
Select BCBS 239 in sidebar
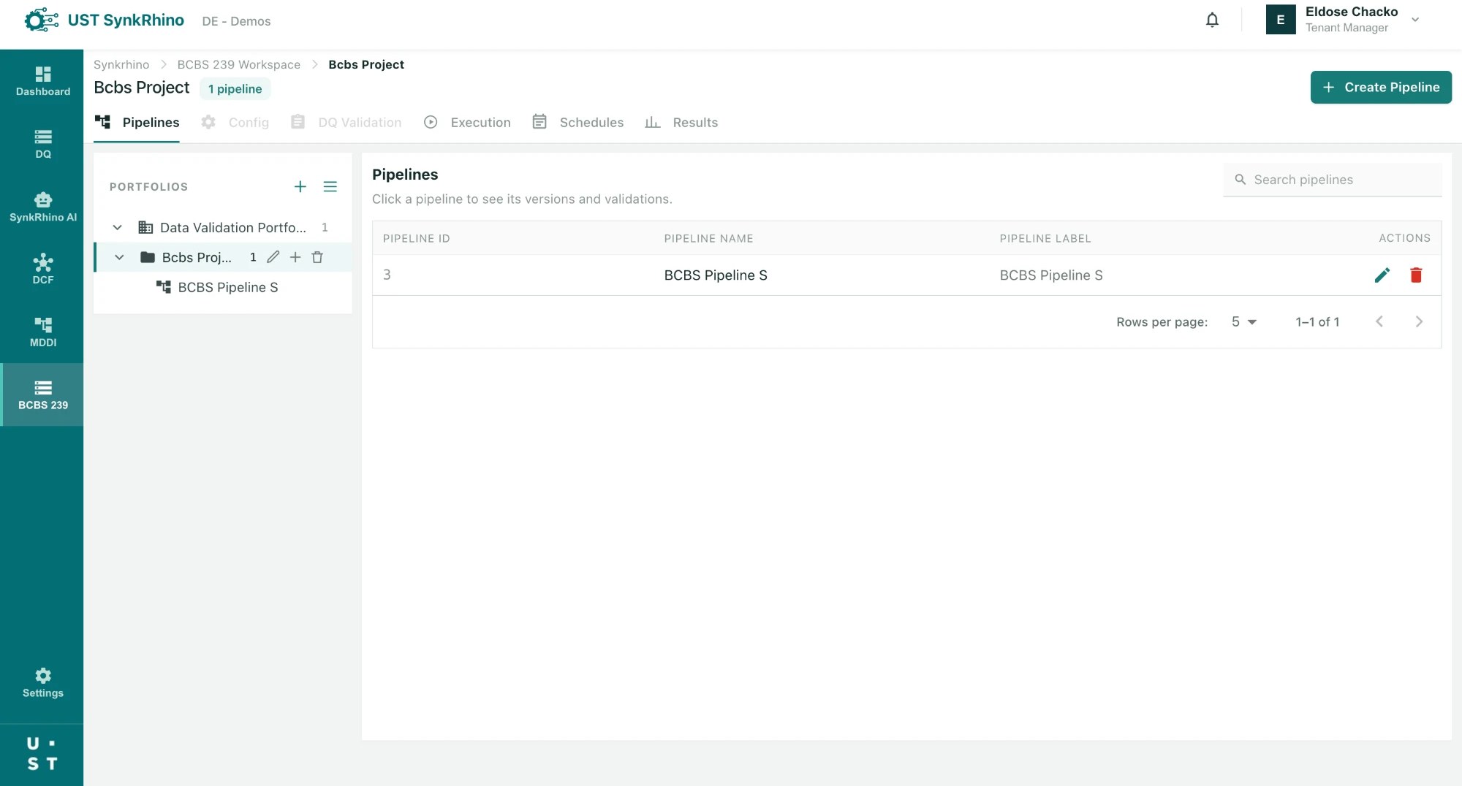42,395
